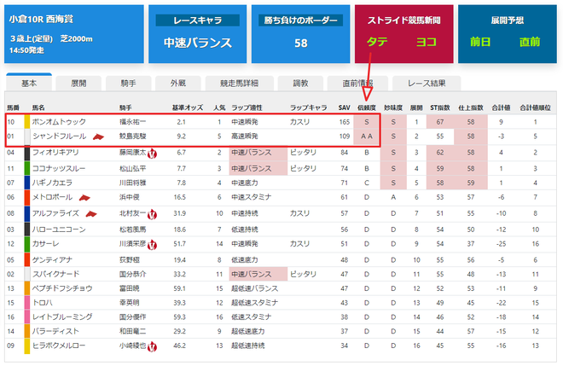This screenshot has height=366, width=563.
Task: Click horse name フィオリキアリ
Action: [x=55, y=153]
